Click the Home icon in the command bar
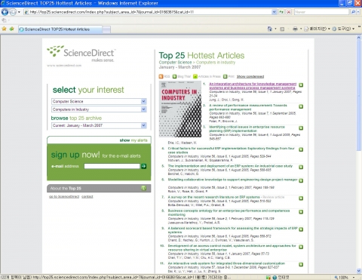Viewport: 362px width, 280px height. [270, 29]
